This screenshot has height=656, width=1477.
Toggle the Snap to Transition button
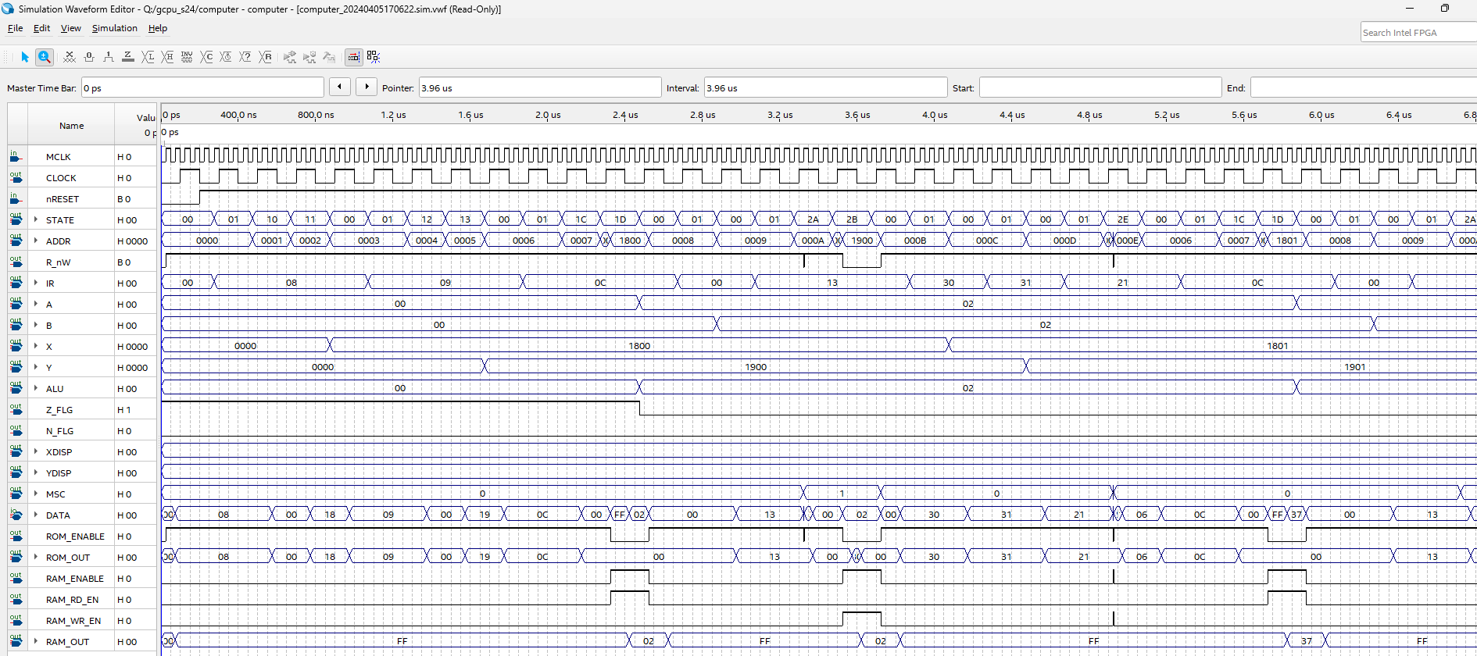click(x=354, y=57)
